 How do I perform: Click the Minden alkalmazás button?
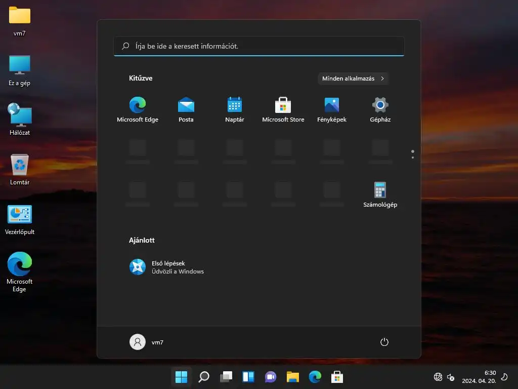pyautogui.click(x=353, y=79)
